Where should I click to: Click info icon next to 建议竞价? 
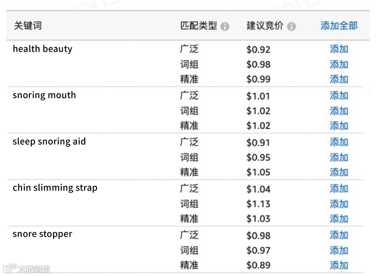[x=292, y=26]
